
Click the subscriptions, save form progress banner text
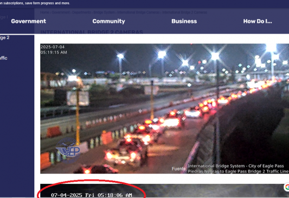pos(35,3)
